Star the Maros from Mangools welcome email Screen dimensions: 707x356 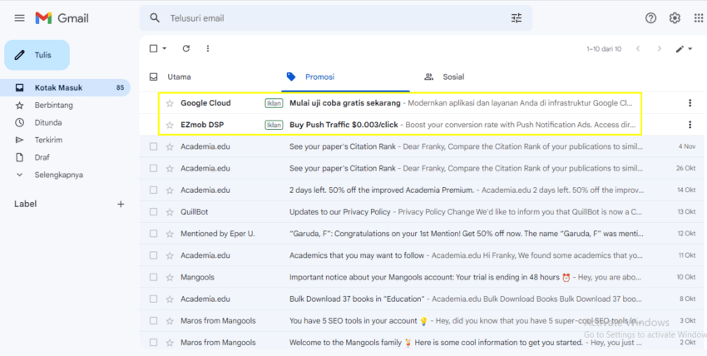tap(170, 343)
